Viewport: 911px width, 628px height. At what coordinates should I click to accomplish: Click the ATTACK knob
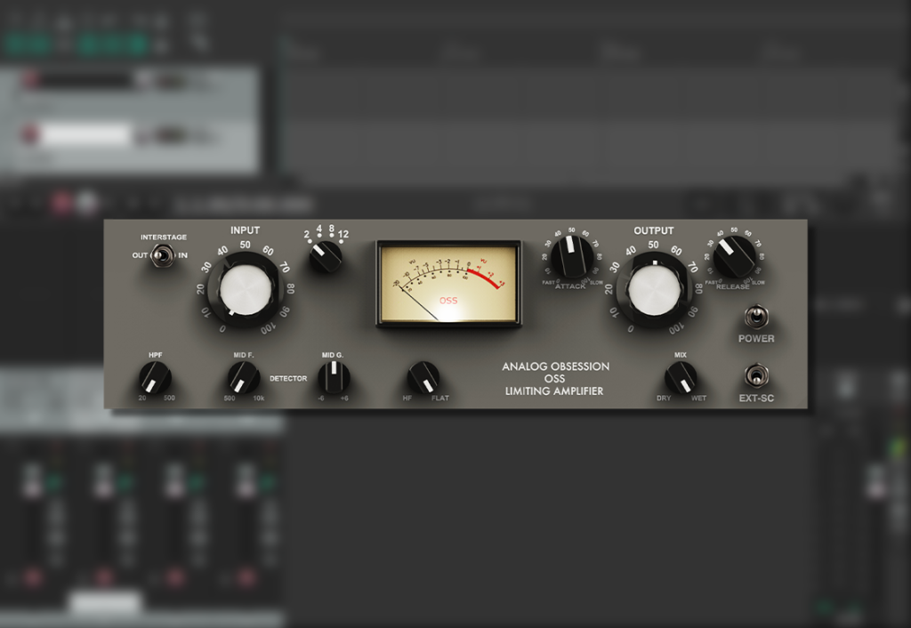coord(572,257)
